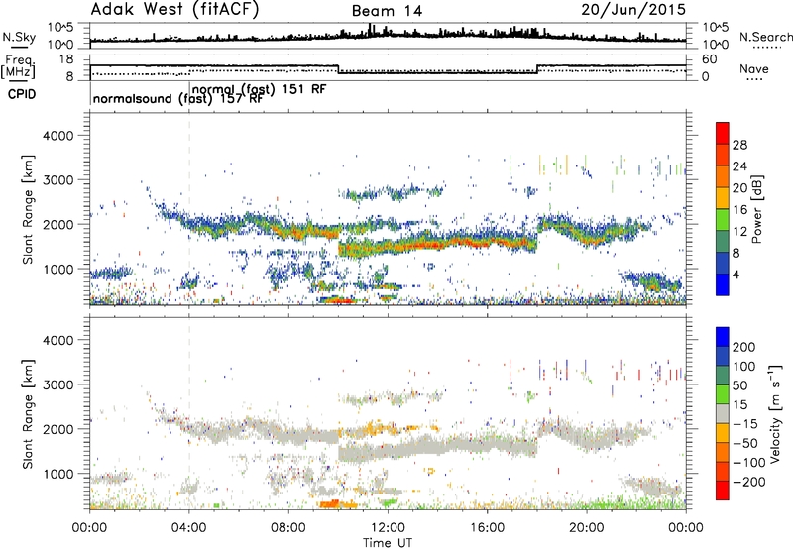Click the frequency step-down at 10:00 in Freq plot

point(338,69)
